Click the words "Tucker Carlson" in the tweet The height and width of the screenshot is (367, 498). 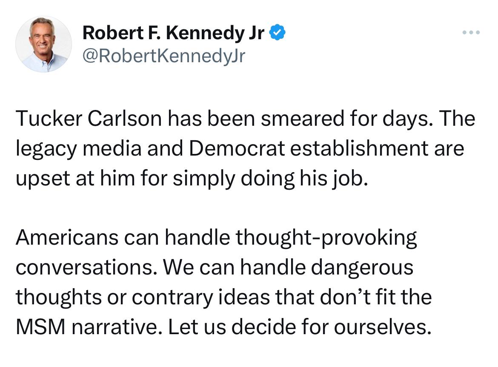coord(89,118)
